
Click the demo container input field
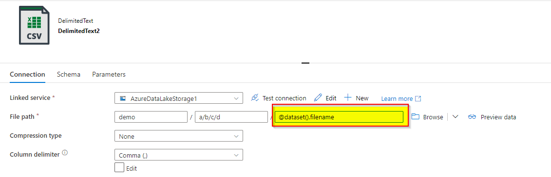click(151, 117)
